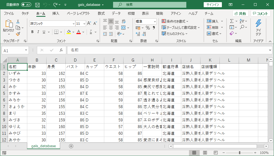Switch to the 挿入 ribbon tab
Viewport: 274px width, 156px height.
[x=56, y=13]
